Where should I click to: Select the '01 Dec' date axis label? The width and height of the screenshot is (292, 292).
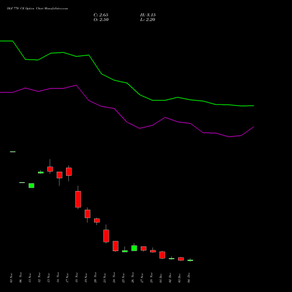tap(161, 277)
